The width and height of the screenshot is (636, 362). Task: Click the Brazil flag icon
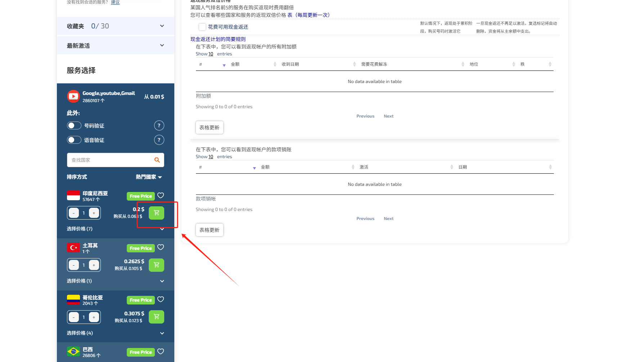73,351
